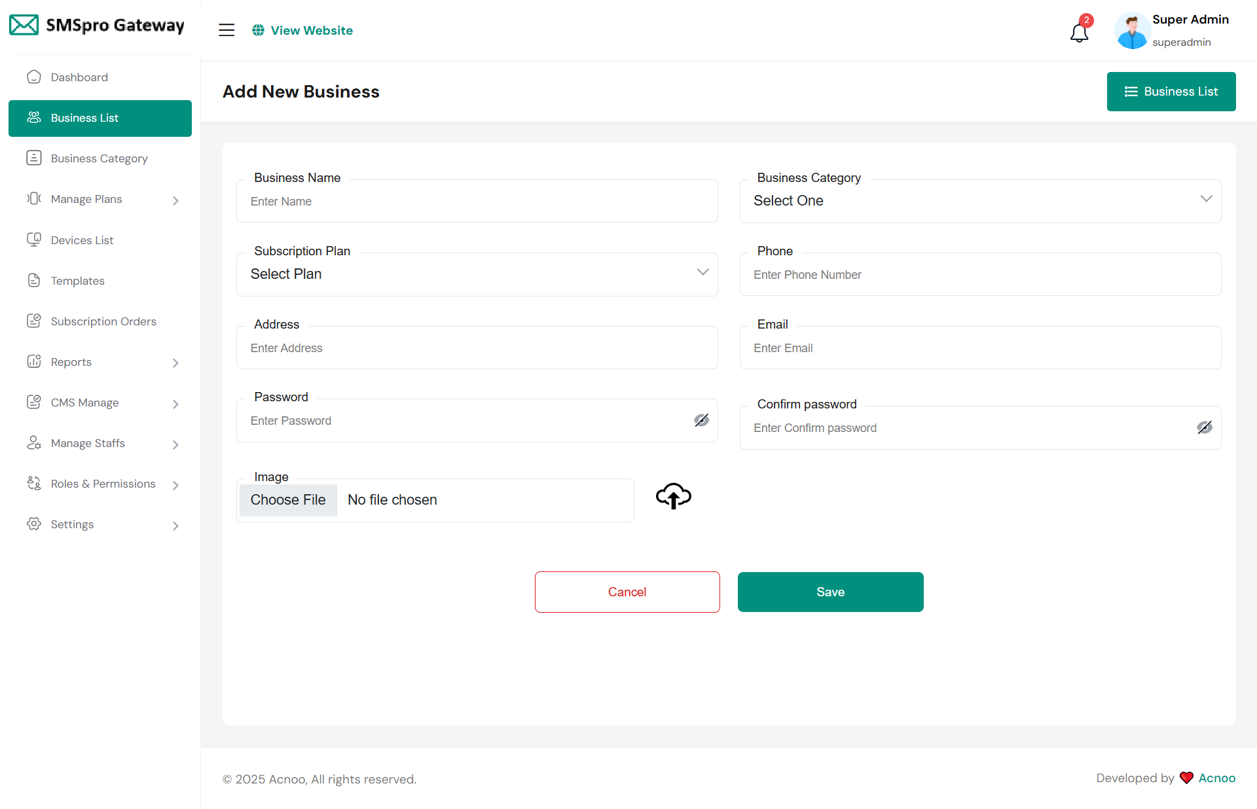Go to the Dashboard menu item
Image resolution: width=1257 pixels, height=809 pixels.
click(x=79, y=77)
